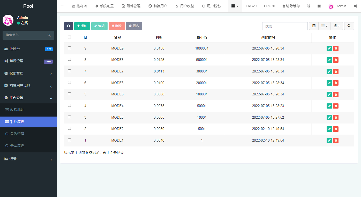Open the columns grid dropdown
The width and height of the screenshot is (361, 197).
pos(324,26)
